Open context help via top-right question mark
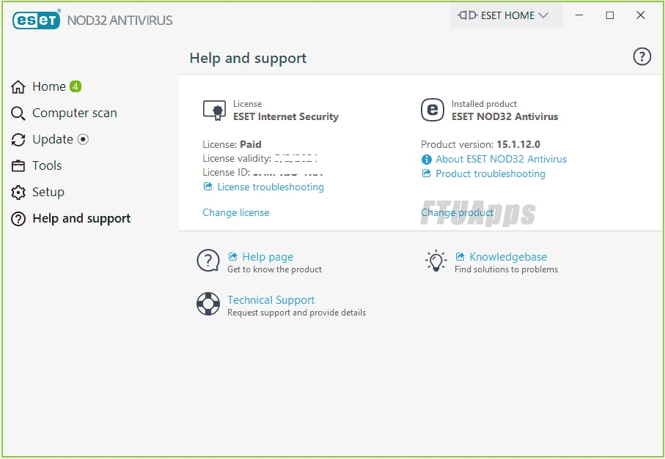The height and width of the screenshot is (459, 665). pos(642,56)
